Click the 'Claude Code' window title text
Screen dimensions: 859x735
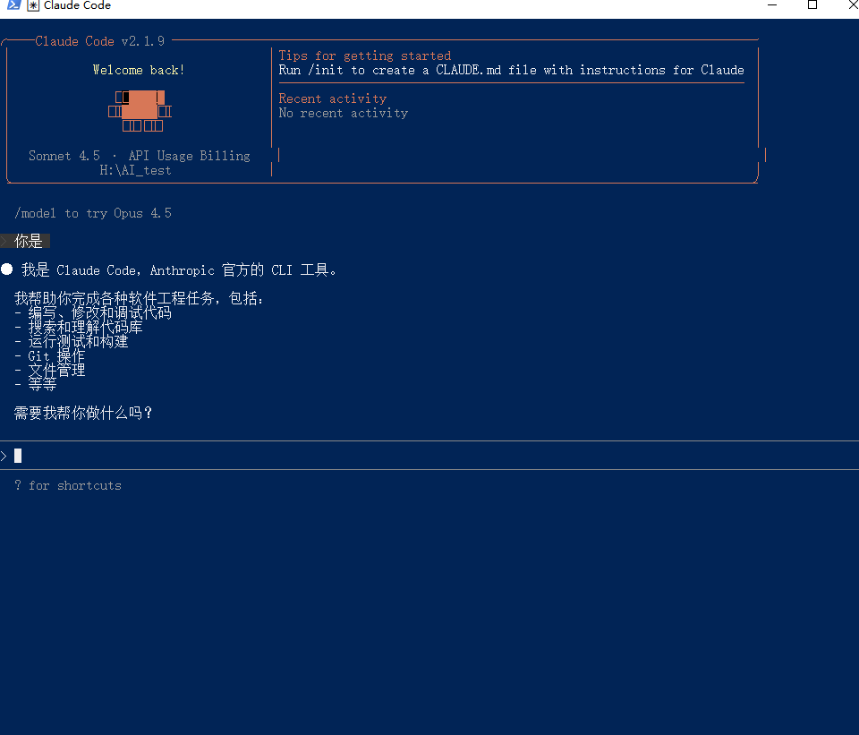(77, 5)
